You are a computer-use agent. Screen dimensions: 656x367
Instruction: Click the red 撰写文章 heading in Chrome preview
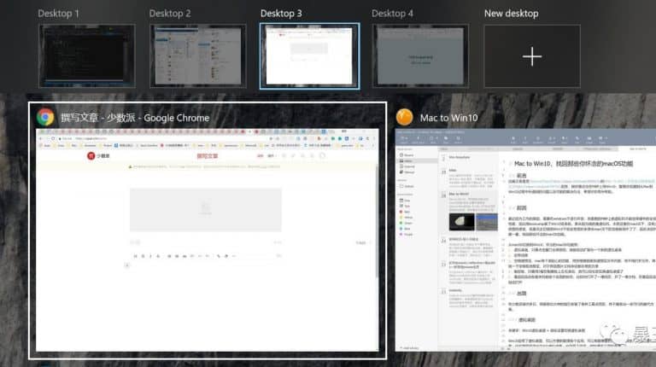tap(207, 156)
